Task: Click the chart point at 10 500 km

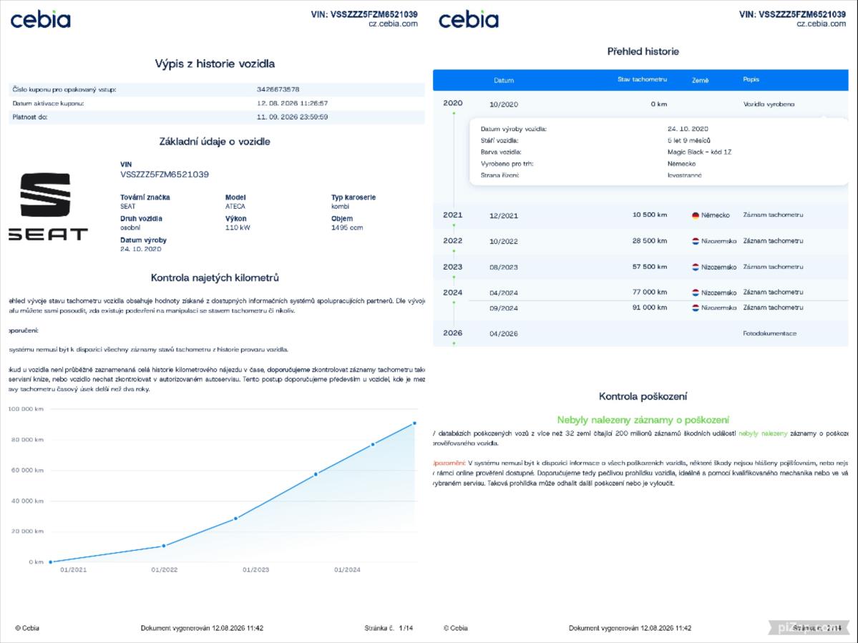Action: [164, 546]
